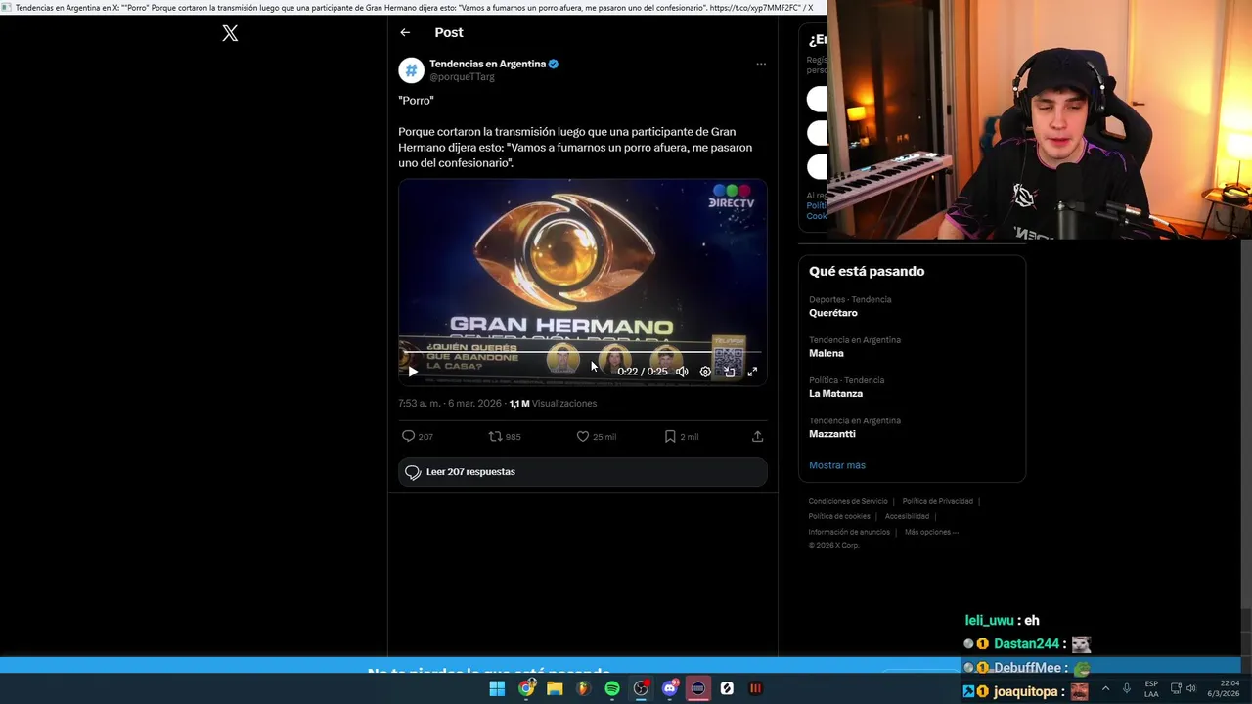This screenshot has width=1252, height=704.
Task: Open Condiciones de Servicio link
Action: [x=848, y=501]
